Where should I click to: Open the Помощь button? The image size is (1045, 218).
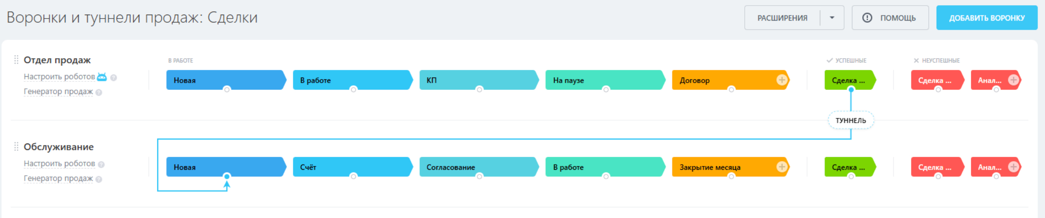pos(890,18)
